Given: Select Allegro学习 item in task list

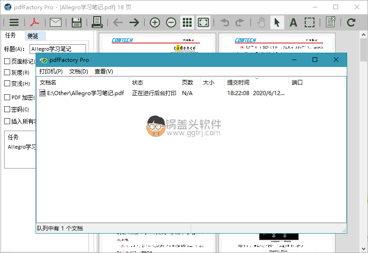Looking at the screenshot, I should pyautogui.click(x=22, y=147).
